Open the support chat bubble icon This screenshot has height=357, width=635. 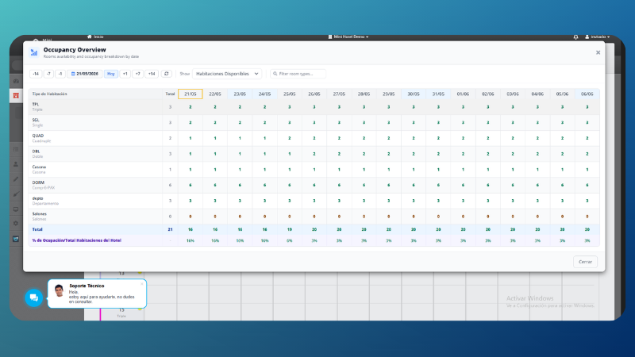[33, 298]
